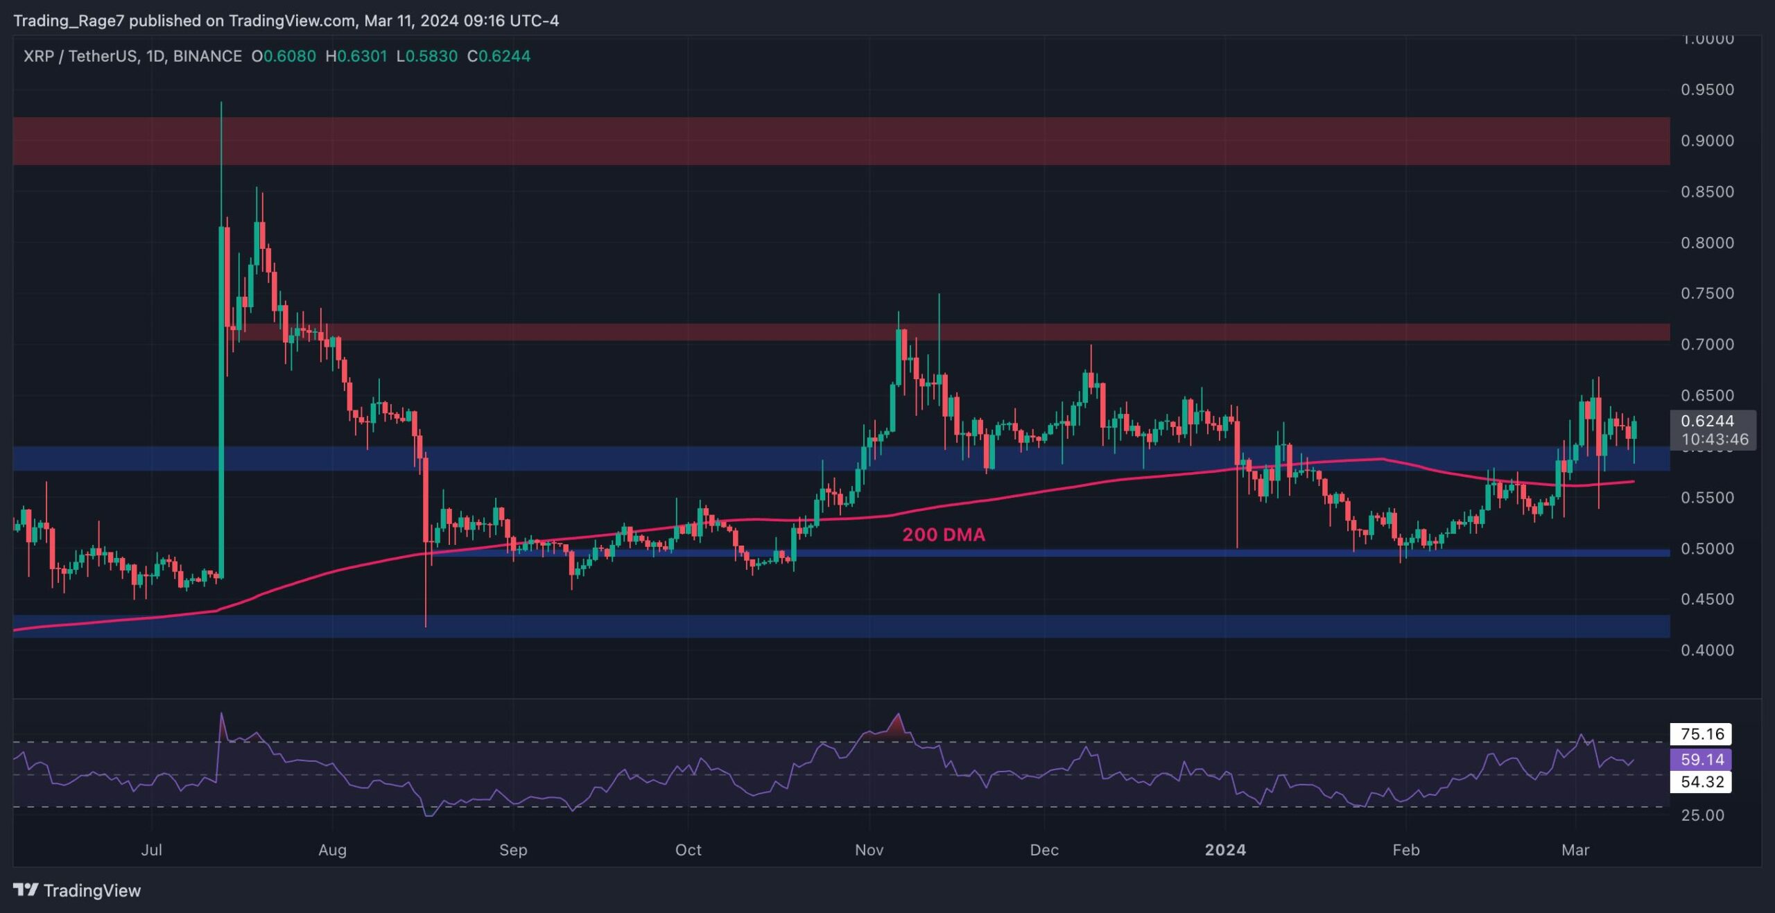This screenshot has width=1775, height=913.
Task: Click the 0.5000 price scale label
Action: tap(1706, 549)
